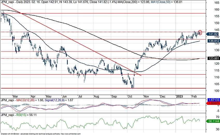The width and height of the screenshot is (220, 135).
Task: Click the green 56.1144 RSI value tag
Action: click(x=214, y=121)
